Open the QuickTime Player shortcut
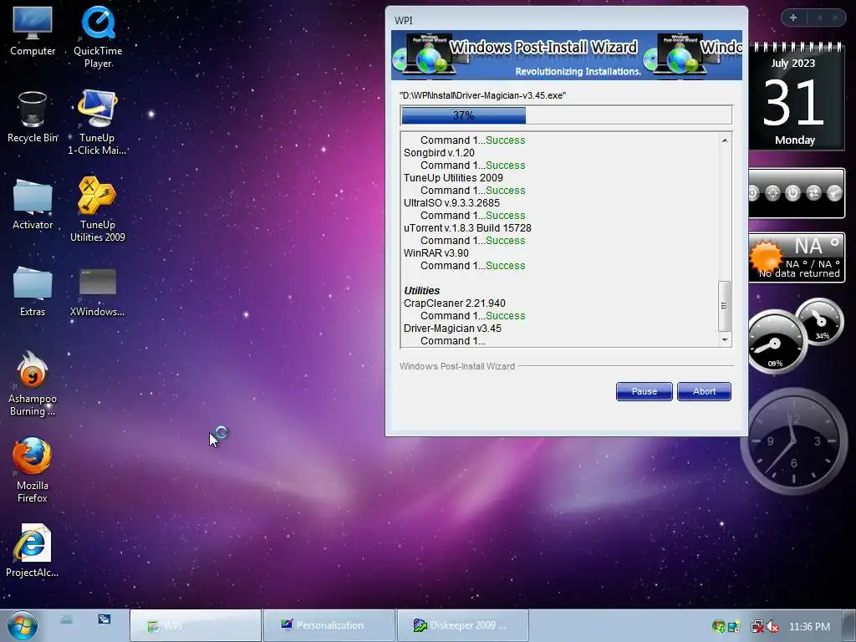 [98, 37]
